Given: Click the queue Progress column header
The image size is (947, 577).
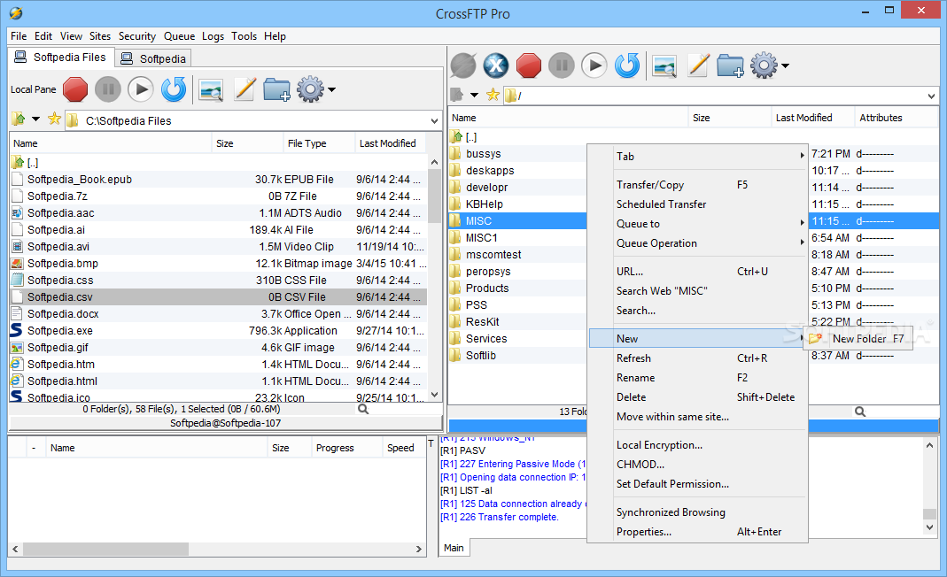Looking at the screenshot, I should pyautogui.click(x=346, y=448).
